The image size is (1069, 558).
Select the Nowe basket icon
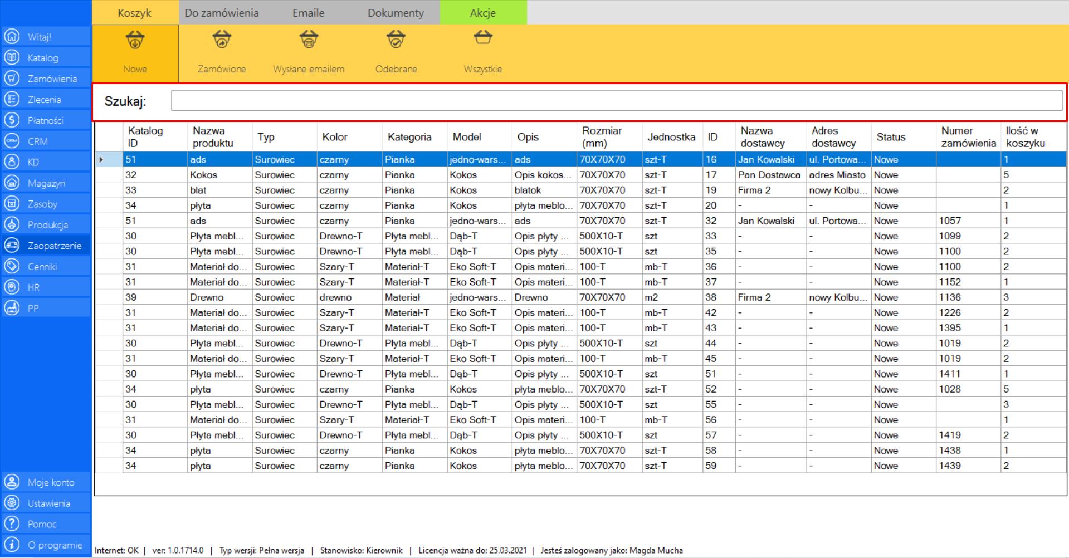(135, 40)
